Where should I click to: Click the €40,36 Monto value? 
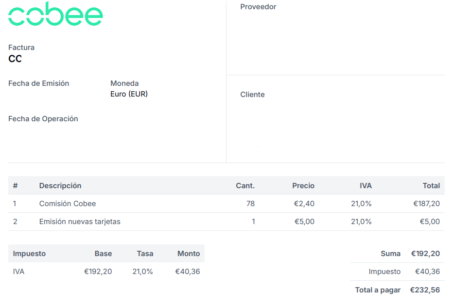(188, 272)
